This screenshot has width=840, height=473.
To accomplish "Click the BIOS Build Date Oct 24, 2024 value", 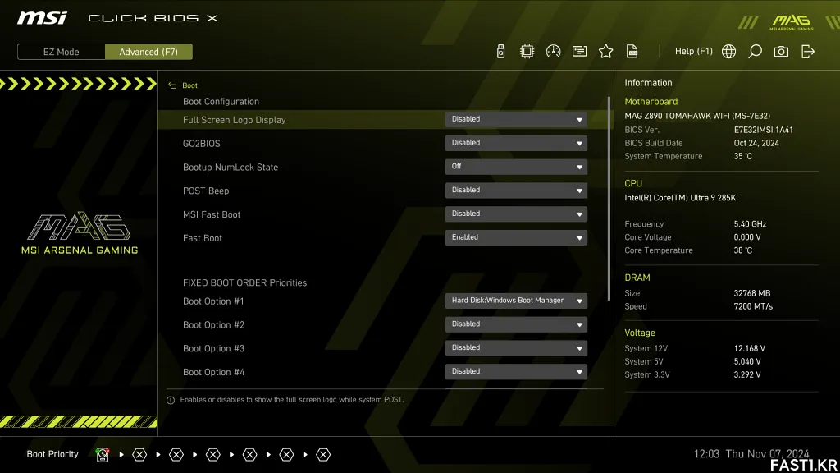I will [756, 143].
